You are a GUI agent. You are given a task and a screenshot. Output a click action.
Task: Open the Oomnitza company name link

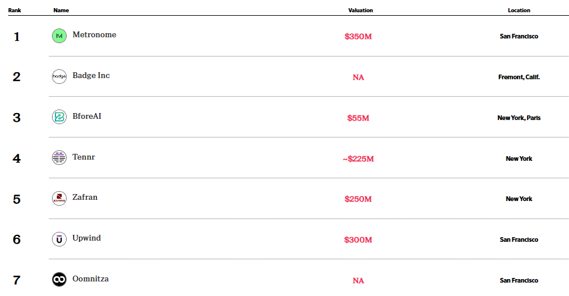(x=91, y=279)
